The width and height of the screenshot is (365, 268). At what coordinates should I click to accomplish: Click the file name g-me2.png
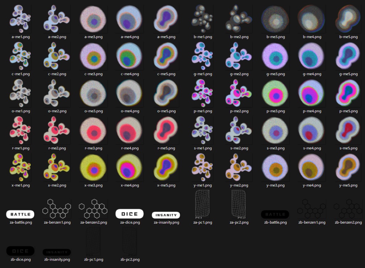[x=239, y=74]
